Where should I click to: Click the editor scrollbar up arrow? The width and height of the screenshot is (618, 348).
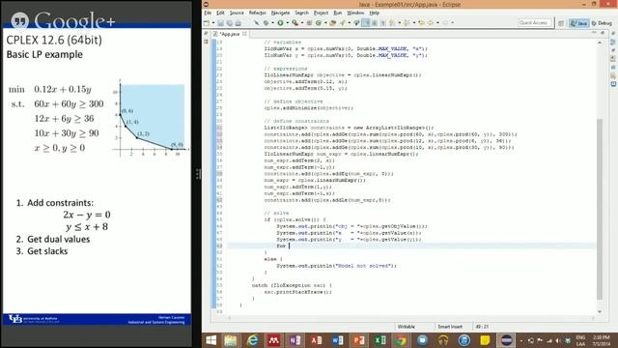600,42
